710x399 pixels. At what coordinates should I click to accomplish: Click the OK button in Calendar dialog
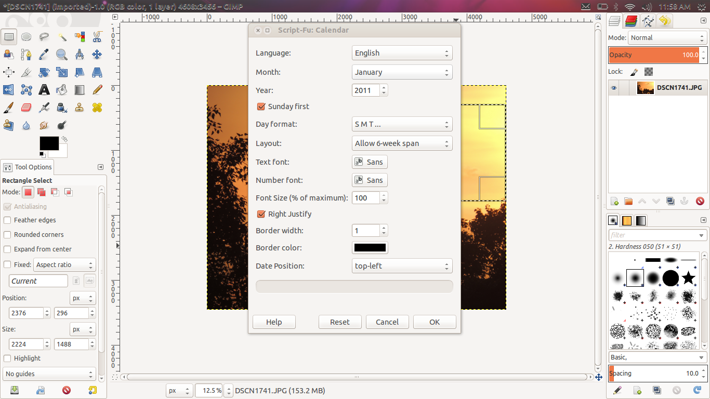(435, 322)
